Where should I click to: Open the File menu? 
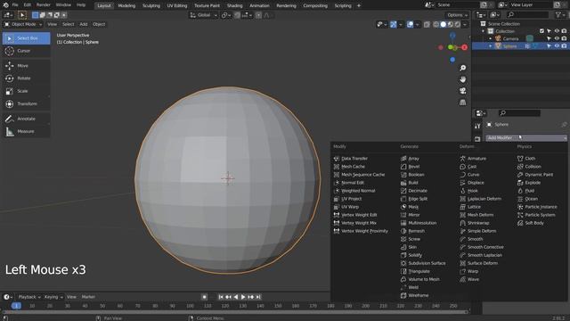(x=15, y=5)
